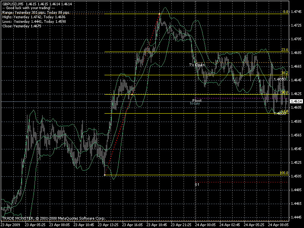Click '23 Apr 21:25' on the time axis
This screenshot has width=304, height=228.
click(181, 225)
